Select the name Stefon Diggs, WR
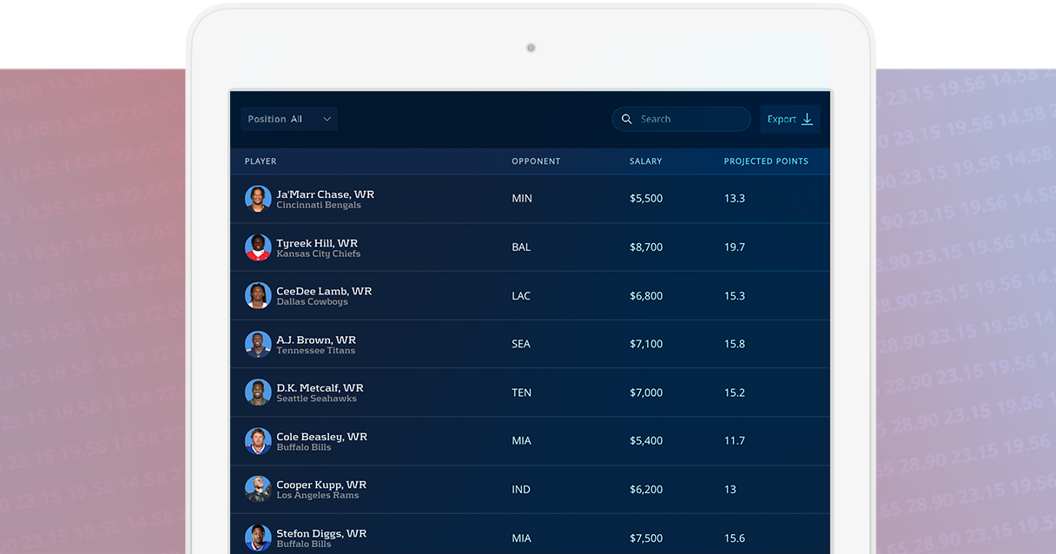This screenshot has height=554, width=1056. click(321, 533)
